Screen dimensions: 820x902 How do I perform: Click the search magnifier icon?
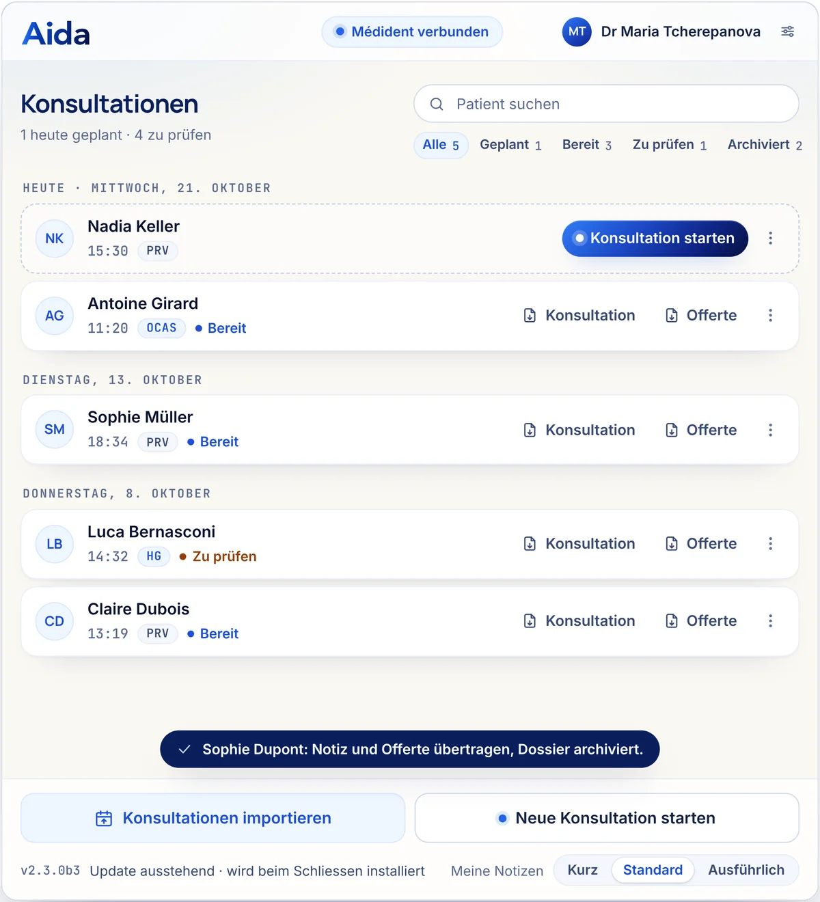click(437, 104)
